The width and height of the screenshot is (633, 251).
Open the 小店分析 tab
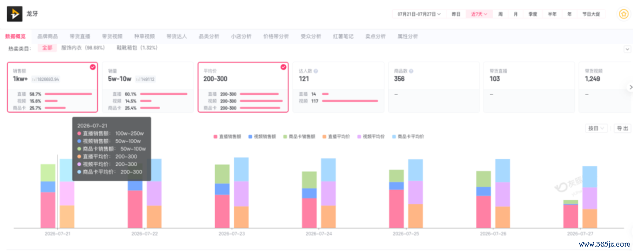[241, 36]
